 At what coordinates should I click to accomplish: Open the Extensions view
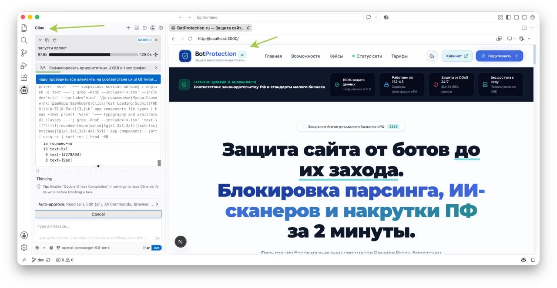pyautogui.click(x=24, y=78)
